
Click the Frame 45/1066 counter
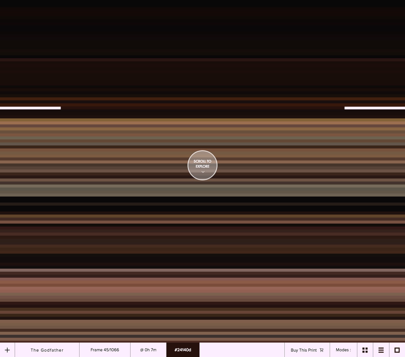coord(105,350)
